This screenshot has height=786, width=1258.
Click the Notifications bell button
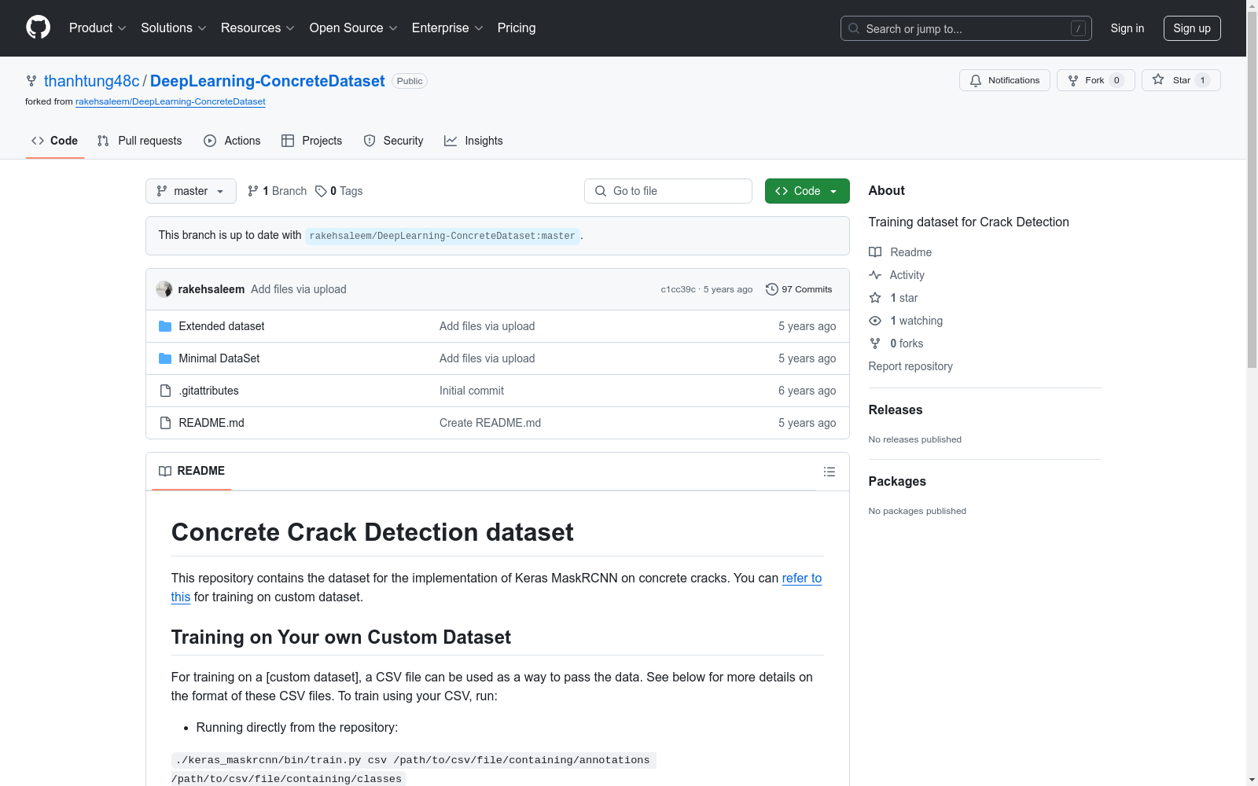coord(1004,80)
